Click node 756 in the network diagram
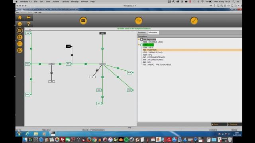Image resolution: width=255 pixels, height=143 pixels. 129,90
